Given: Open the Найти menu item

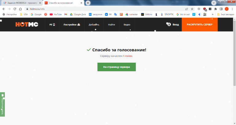Looking at the screenshot, I should 112,24.
